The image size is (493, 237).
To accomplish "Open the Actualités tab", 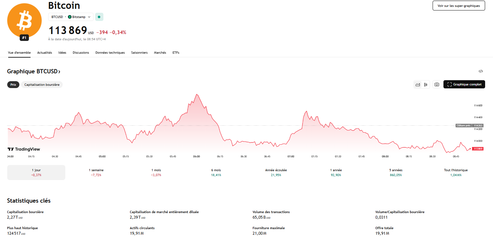I will [x=45, y=52].
